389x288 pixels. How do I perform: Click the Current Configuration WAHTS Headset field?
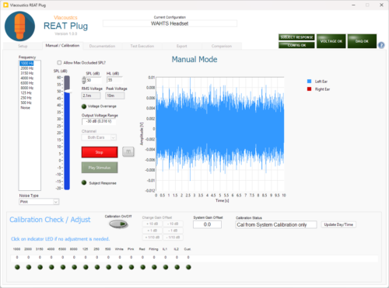[170, 23]
